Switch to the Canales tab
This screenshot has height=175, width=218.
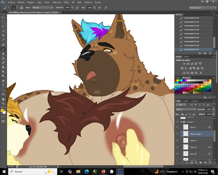pos(186,101)
